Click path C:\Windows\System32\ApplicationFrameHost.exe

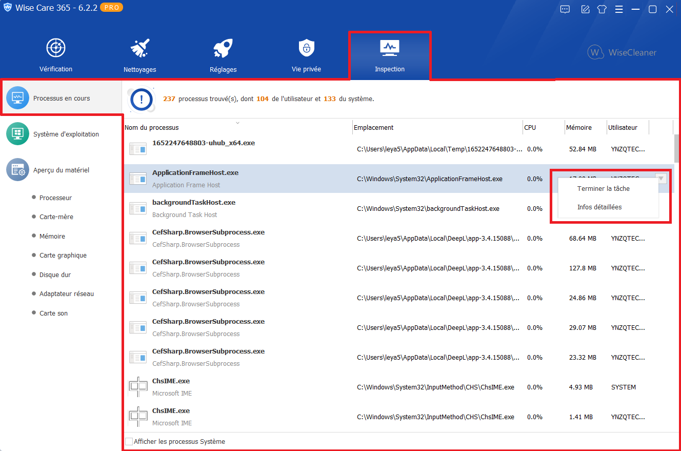(x=430, y=179)
